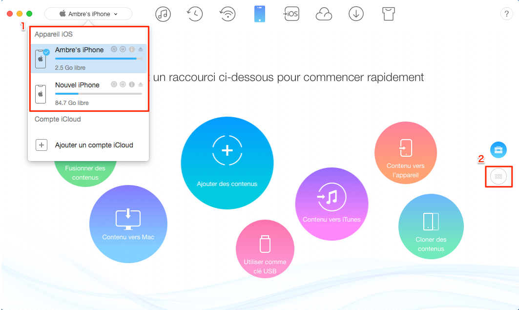Click restart icon for Ambre's iPhone
The image size is (519, 310).
(114, 49)
